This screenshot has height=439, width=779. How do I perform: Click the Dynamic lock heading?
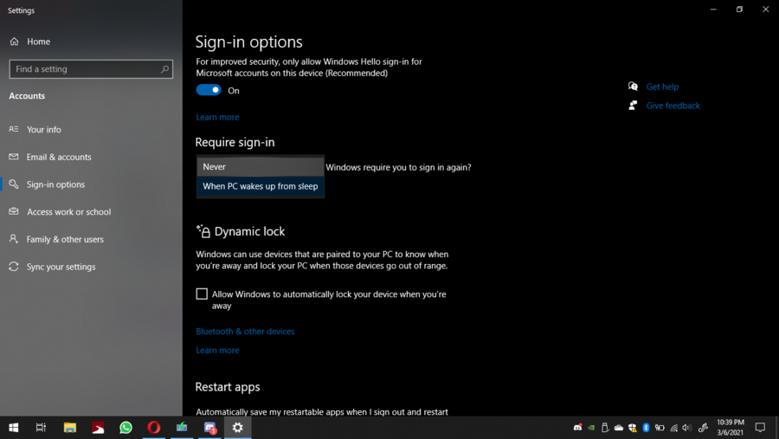point(249,232)
